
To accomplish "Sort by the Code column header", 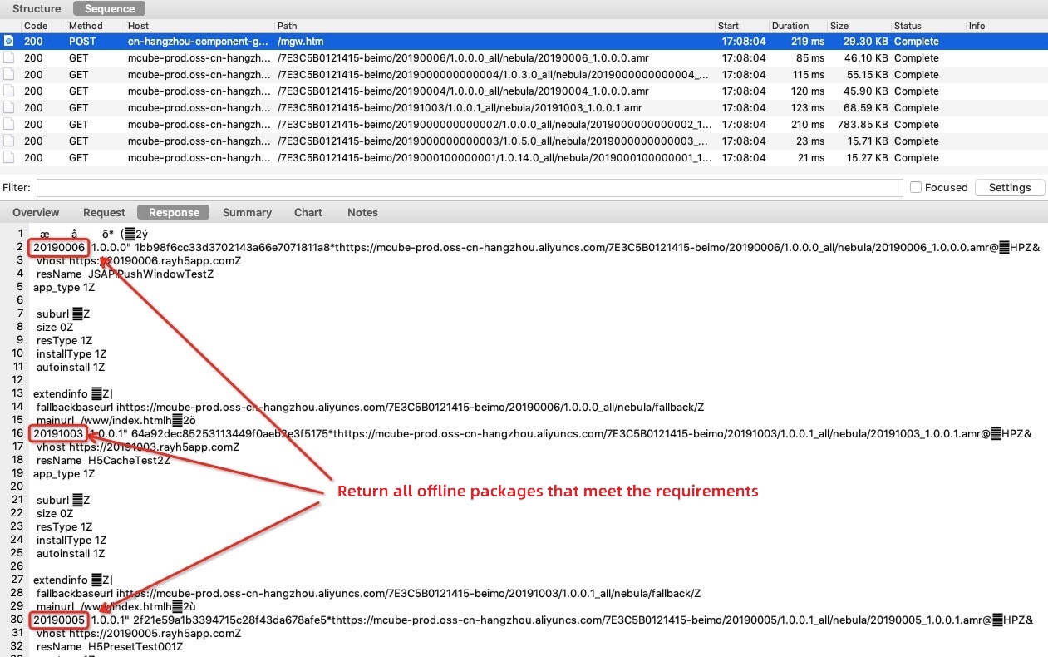I will pyautogui.click(x=36, y=26).
